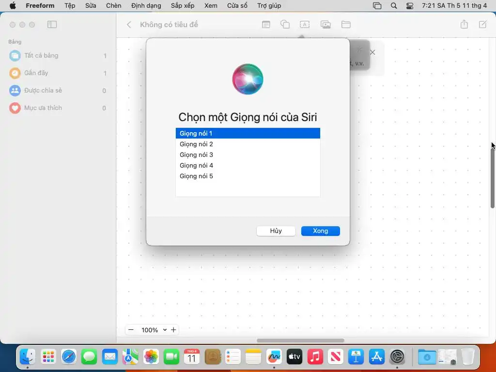This screenshot has height=372, width=496.
Task: Open the Freeform menu in menu bar
Action: click(x=40, y=6)
